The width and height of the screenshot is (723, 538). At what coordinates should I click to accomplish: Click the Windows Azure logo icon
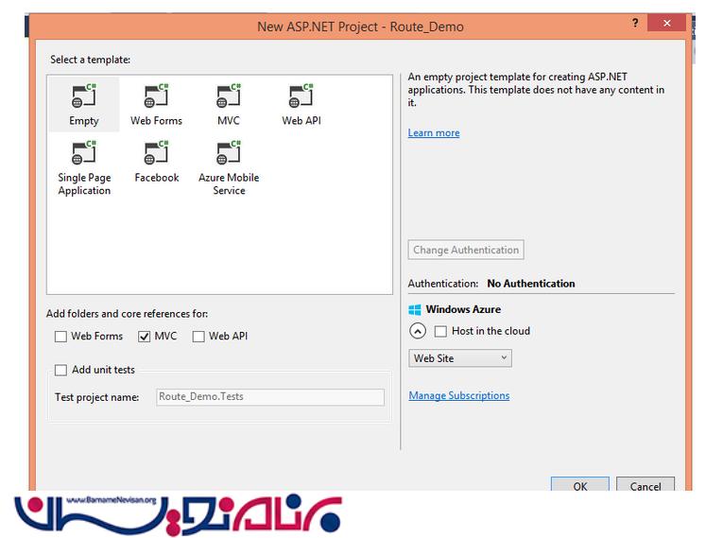[415, 309]
